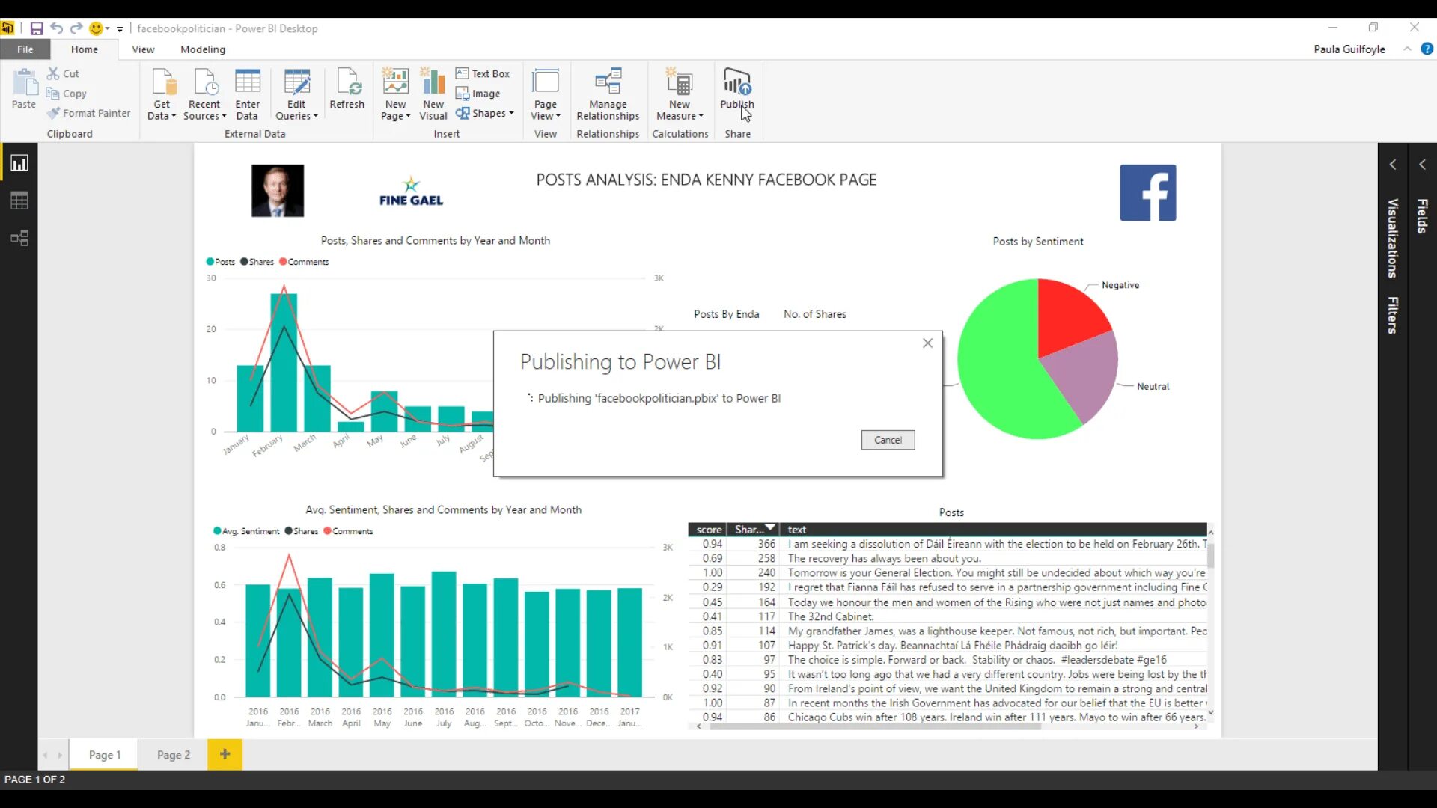Click the Paula Guilfoyle account name
This screenshot has height=808, width=1437.
[x=1349, y=49]
